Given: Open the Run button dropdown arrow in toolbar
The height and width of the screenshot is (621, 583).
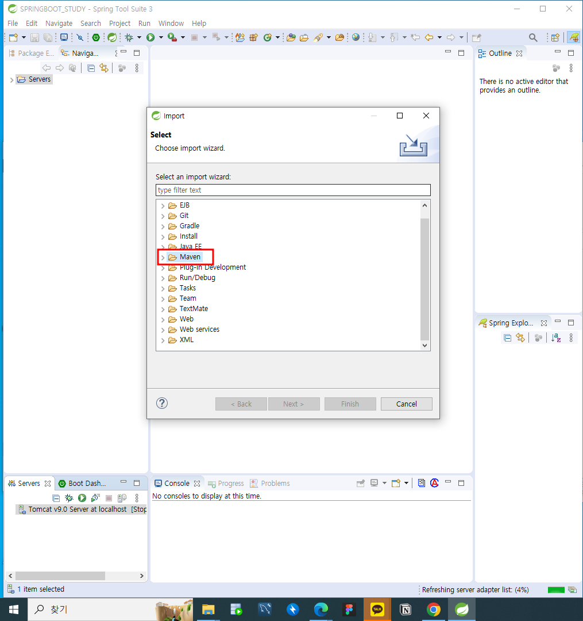Looking at the screenshot, I should (x=161, y=37).
